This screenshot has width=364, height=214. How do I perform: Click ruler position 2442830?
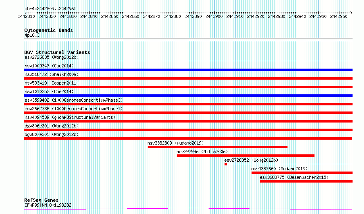pos(68,16)
